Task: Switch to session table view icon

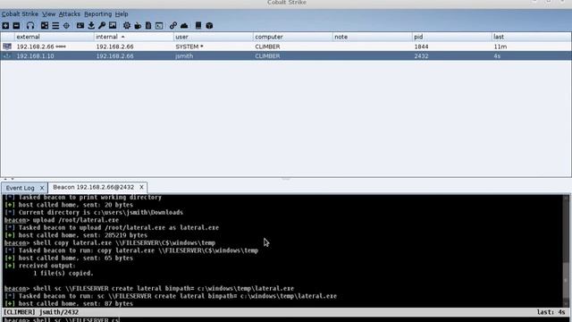Action: coord(55,26)
